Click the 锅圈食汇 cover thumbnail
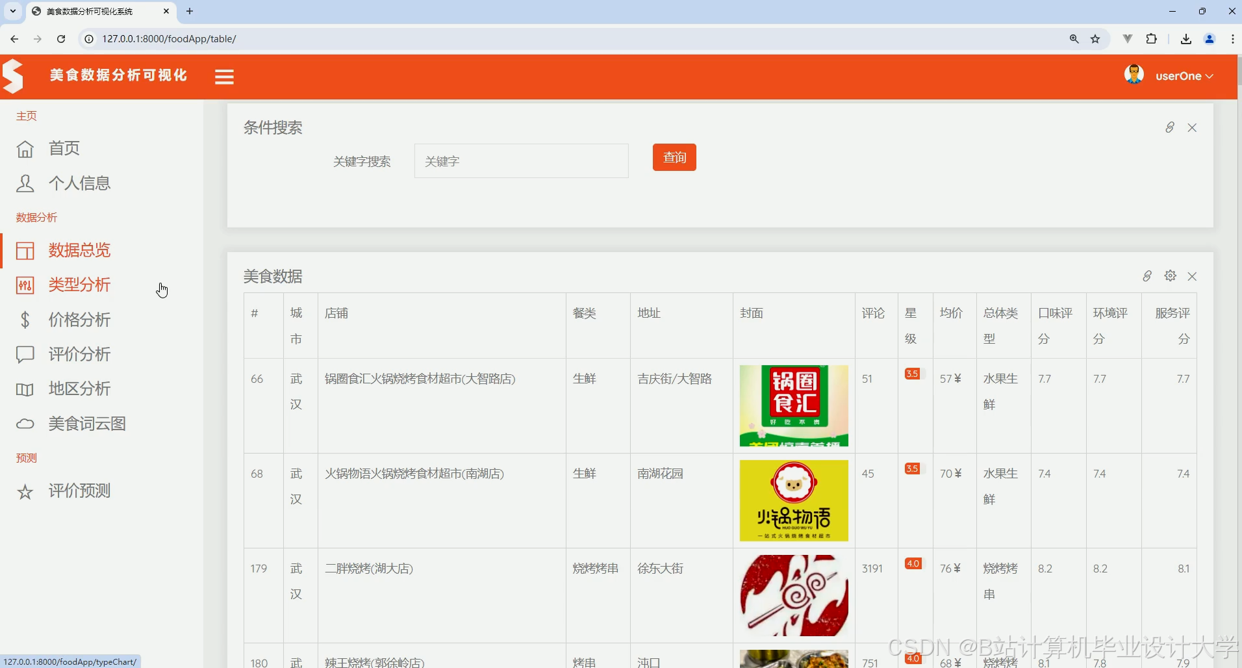1242x668 pixels. 794,405
